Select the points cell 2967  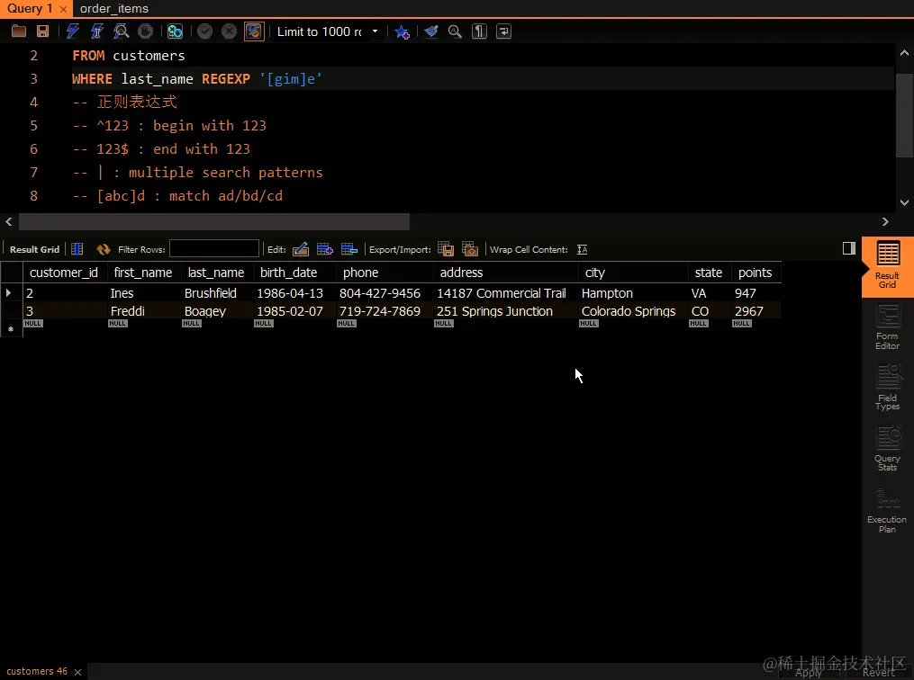click(x=749, y=311)
